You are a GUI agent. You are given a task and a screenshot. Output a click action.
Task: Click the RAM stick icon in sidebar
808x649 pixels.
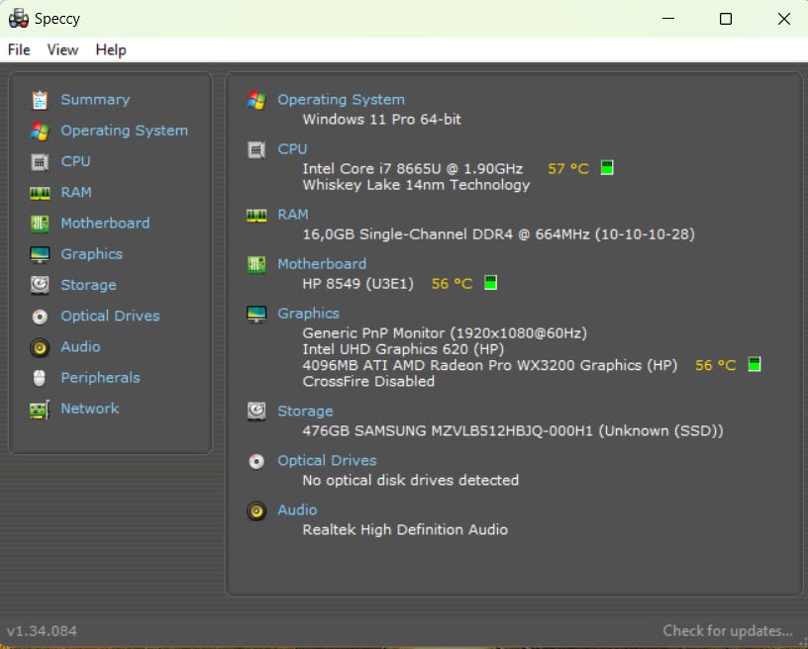[x=40, y=193]
